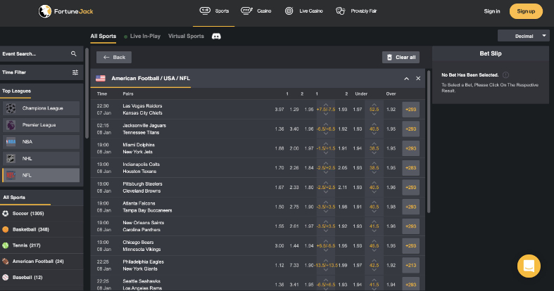The image size is (554, 291).
Task: Open Baseball (12) sport
Action: [x=42, y=277]
